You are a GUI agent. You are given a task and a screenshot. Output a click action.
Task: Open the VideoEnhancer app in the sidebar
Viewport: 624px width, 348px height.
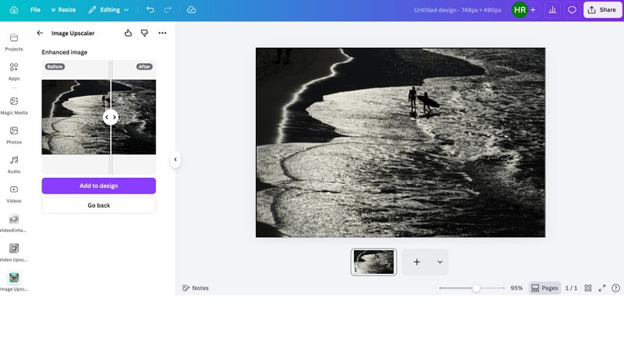(x=14, y=223)
